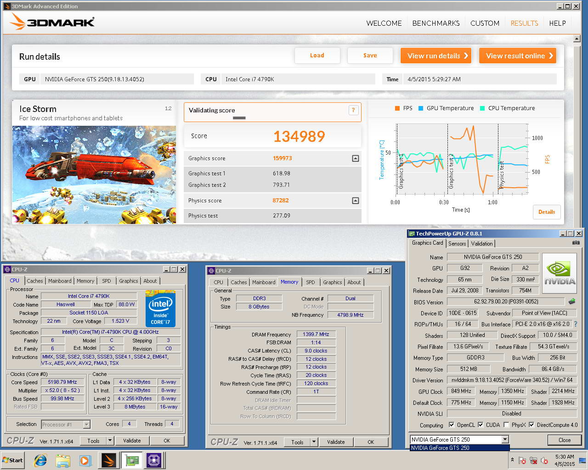
Task: Click the blue GPU Temperature legend swatch
Action: pyautogui.click(x=420, y=108)
